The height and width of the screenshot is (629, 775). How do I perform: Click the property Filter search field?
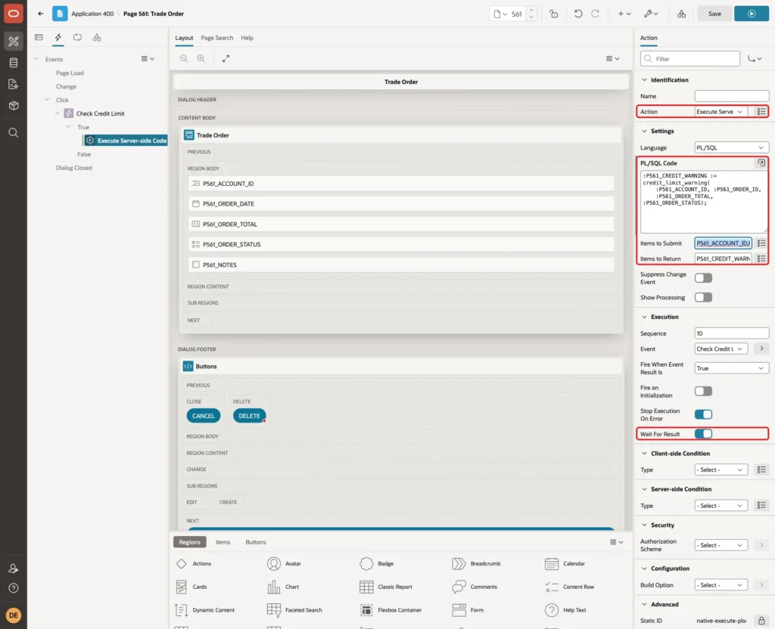690,59
